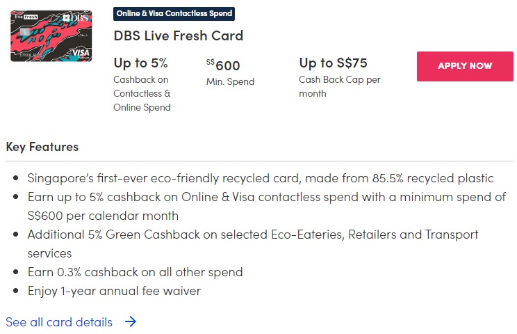Click the 1-year annual fee waiver feature
The image size is (517, 334).
tap(114, 291)
